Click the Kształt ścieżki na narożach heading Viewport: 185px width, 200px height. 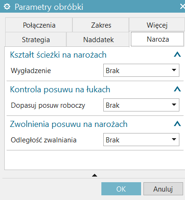tap(58, 55)
